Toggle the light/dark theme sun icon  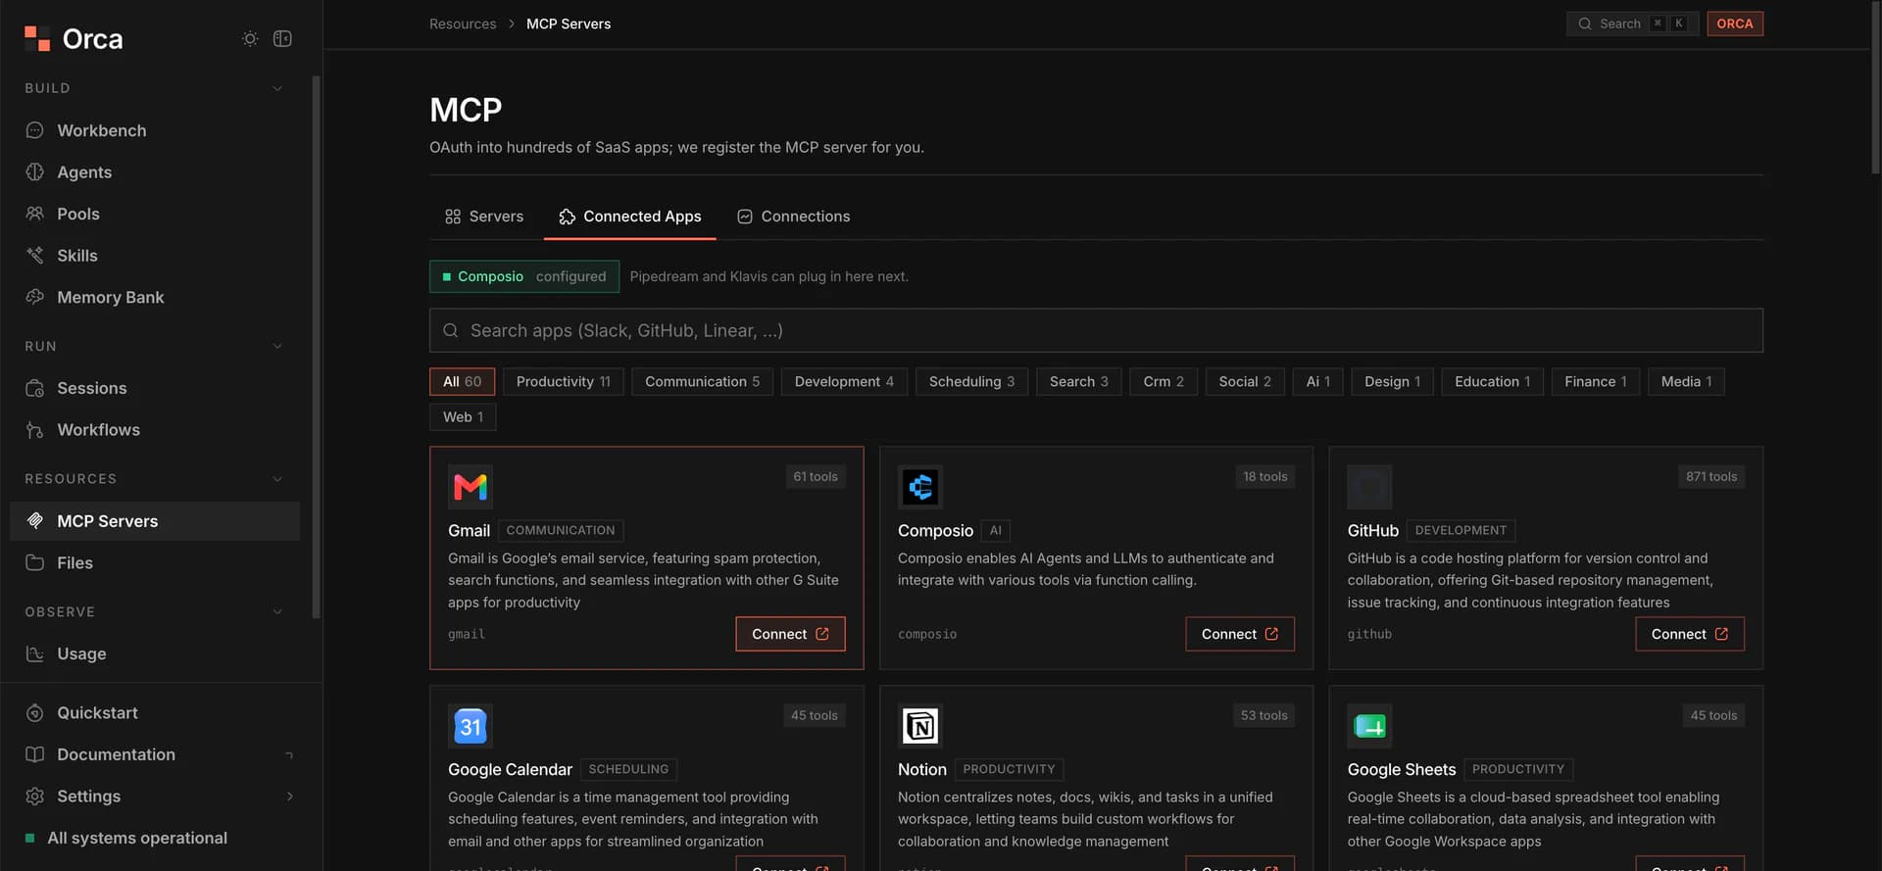click(250, 38)
